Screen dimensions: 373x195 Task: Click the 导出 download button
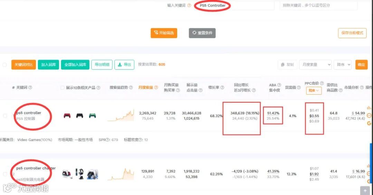[124, 65]
